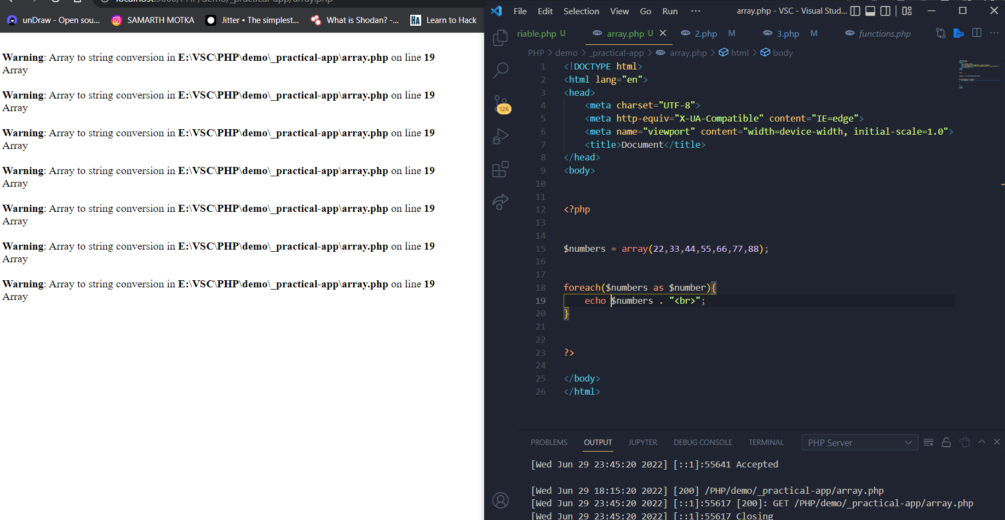Open output log in editor icon
Screen dimensions: 1005x520
(x=964, y=442)
